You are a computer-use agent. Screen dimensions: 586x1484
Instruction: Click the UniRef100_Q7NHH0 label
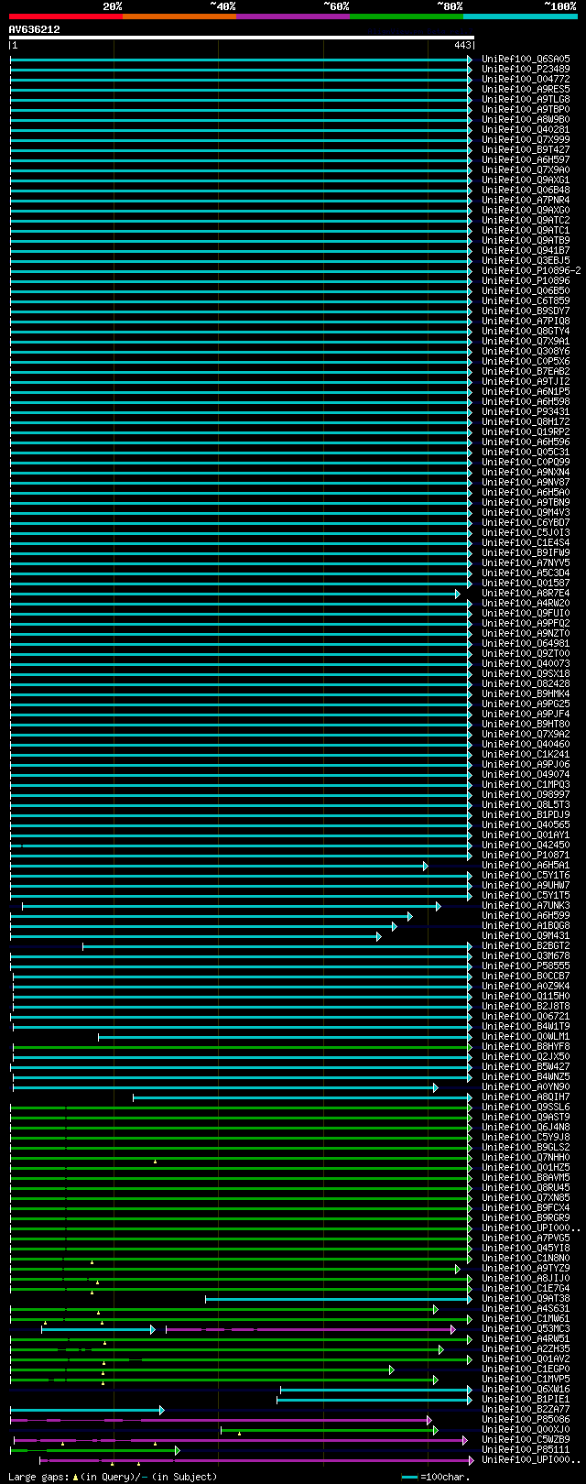pyautogui.click(x=526, y=1158)
